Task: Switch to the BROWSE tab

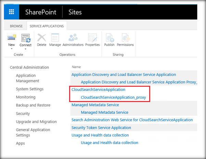Action: (x=16, y=26)
